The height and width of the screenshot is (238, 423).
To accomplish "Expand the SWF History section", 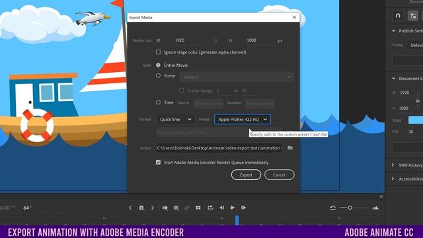I will click(x=393, y=165).
